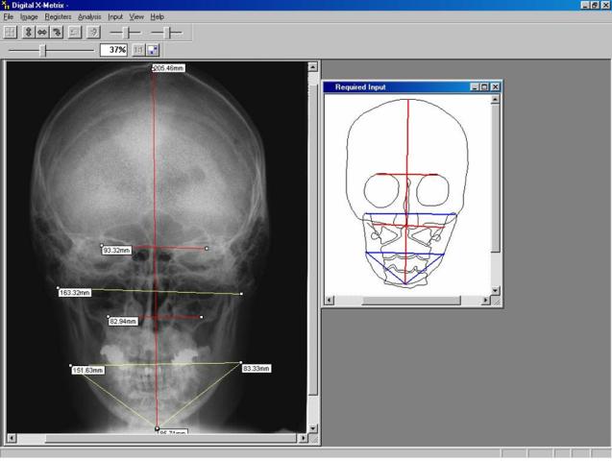
Task: Click the Digital X-Metrix app icon
Action: coord(6,5)
